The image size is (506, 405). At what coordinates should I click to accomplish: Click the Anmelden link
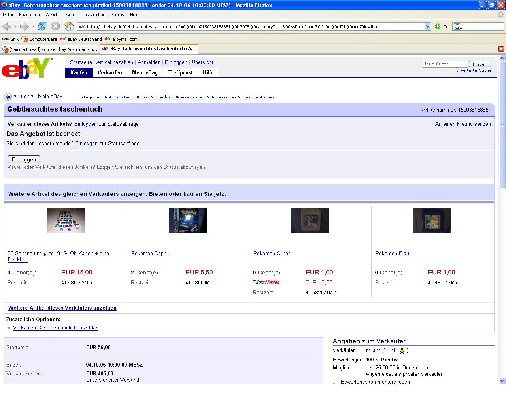coord(149,62)
